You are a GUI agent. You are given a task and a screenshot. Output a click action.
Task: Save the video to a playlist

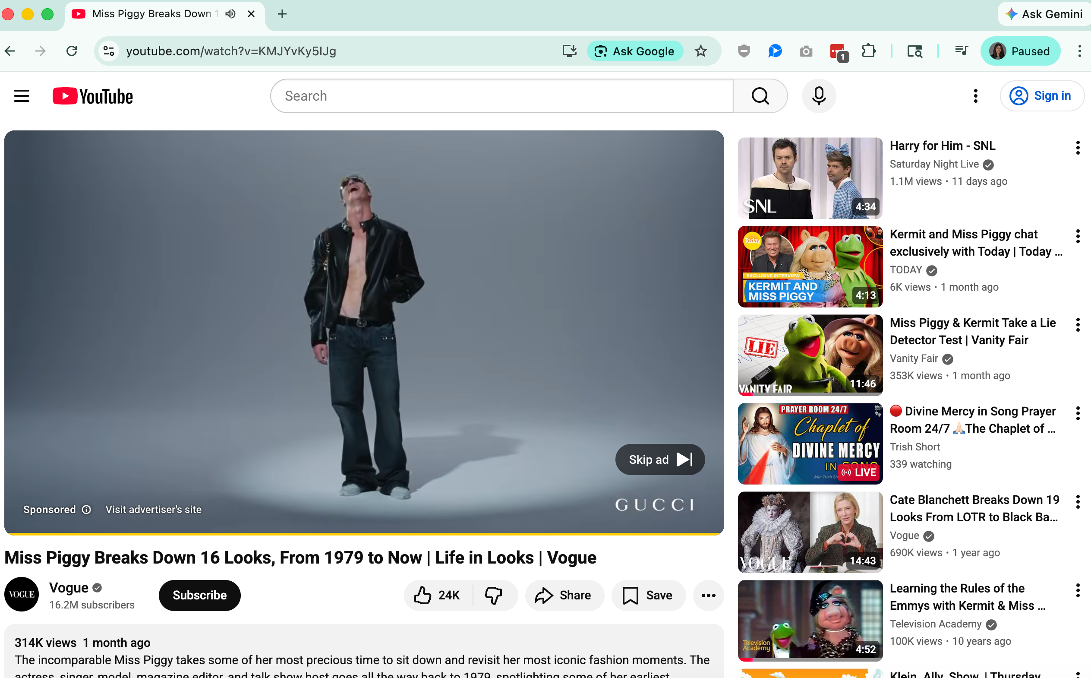[648, 595]
